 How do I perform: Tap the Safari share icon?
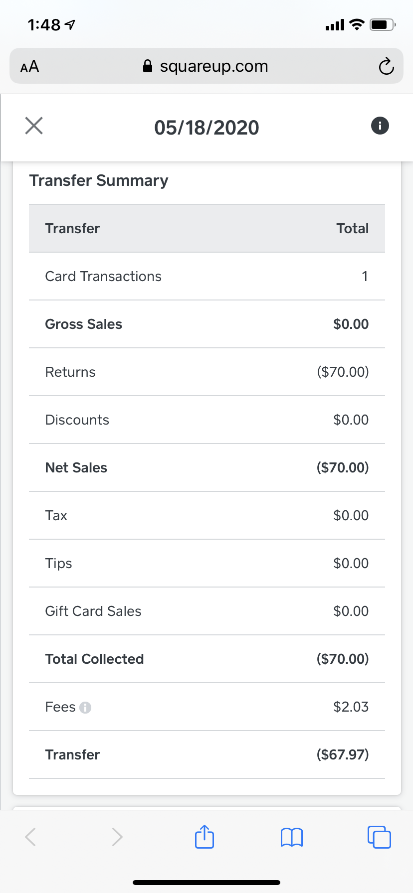coord(205,837)
